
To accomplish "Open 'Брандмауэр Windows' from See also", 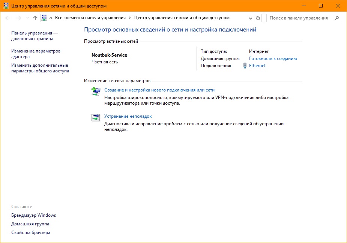I will pos(33,215).
